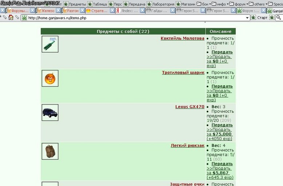Screen dimensions: 283x186
Task: Open the Коктейль Молотова item link
Action: pos(183,38)
